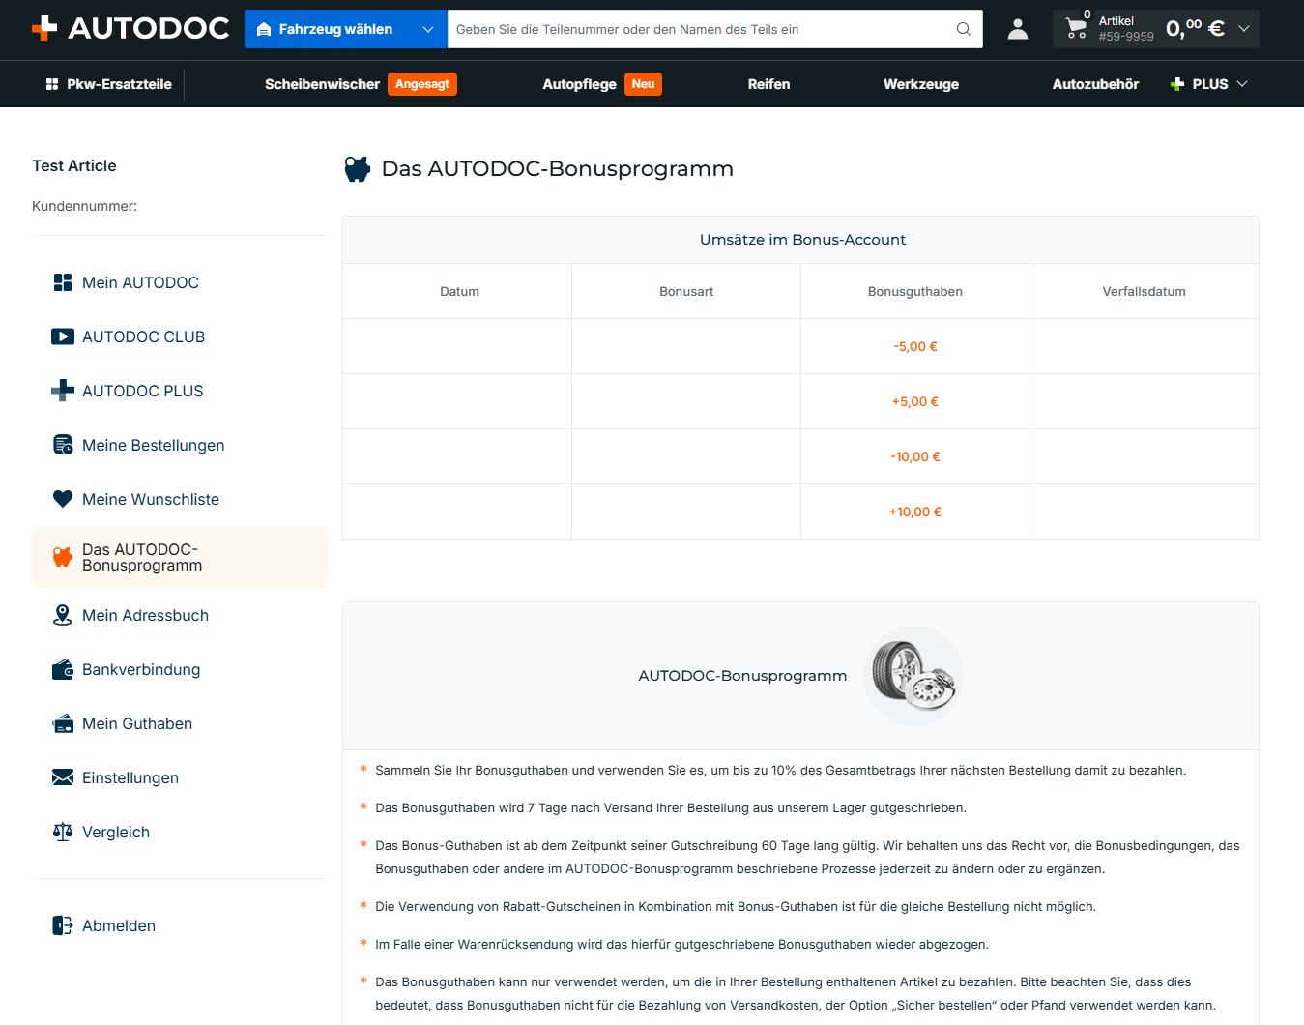The height and width of the screenshot is (1025, 1304).
Task: Click the AUTODOC logo
Action: point(130,29)
